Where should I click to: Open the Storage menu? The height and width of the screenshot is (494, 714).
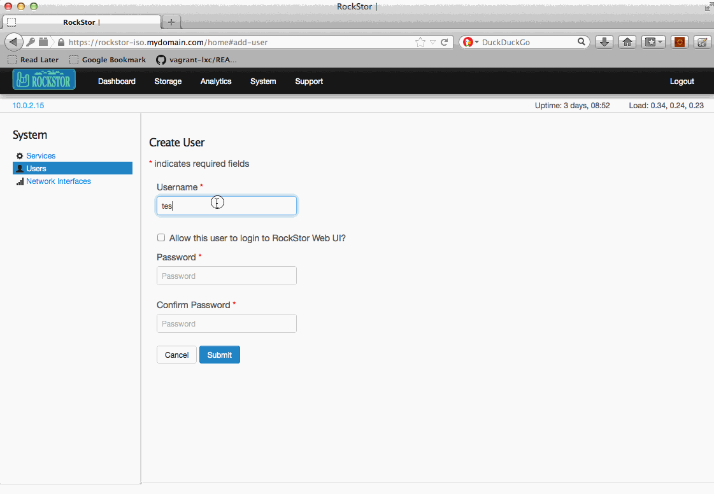[168, 81]
